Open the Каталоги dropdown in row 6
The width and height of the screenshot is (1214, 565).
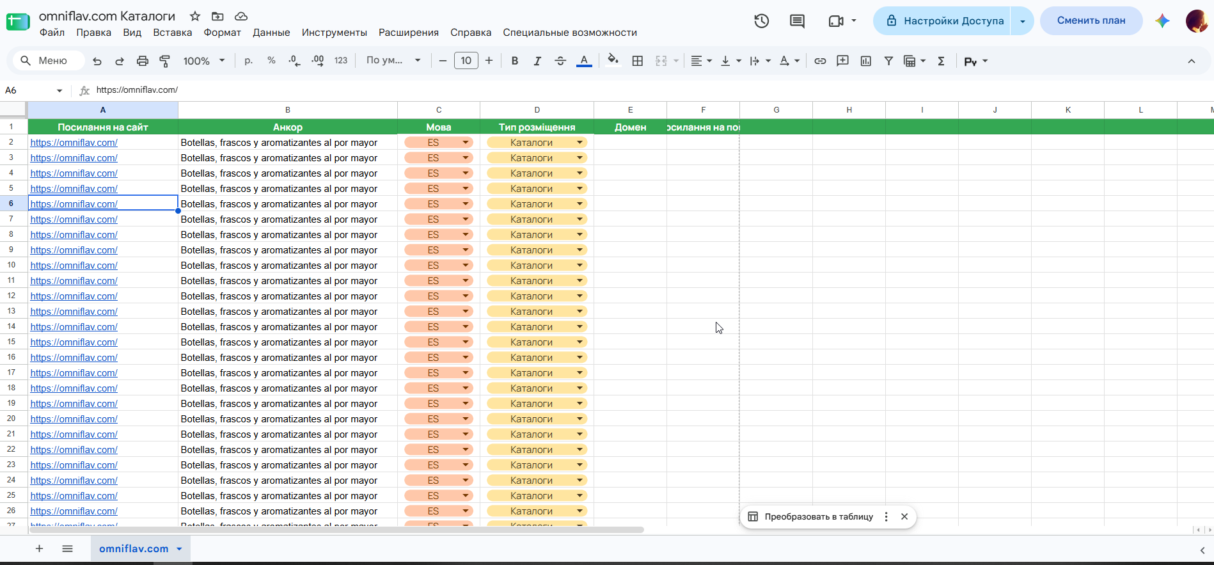point(579,203)
